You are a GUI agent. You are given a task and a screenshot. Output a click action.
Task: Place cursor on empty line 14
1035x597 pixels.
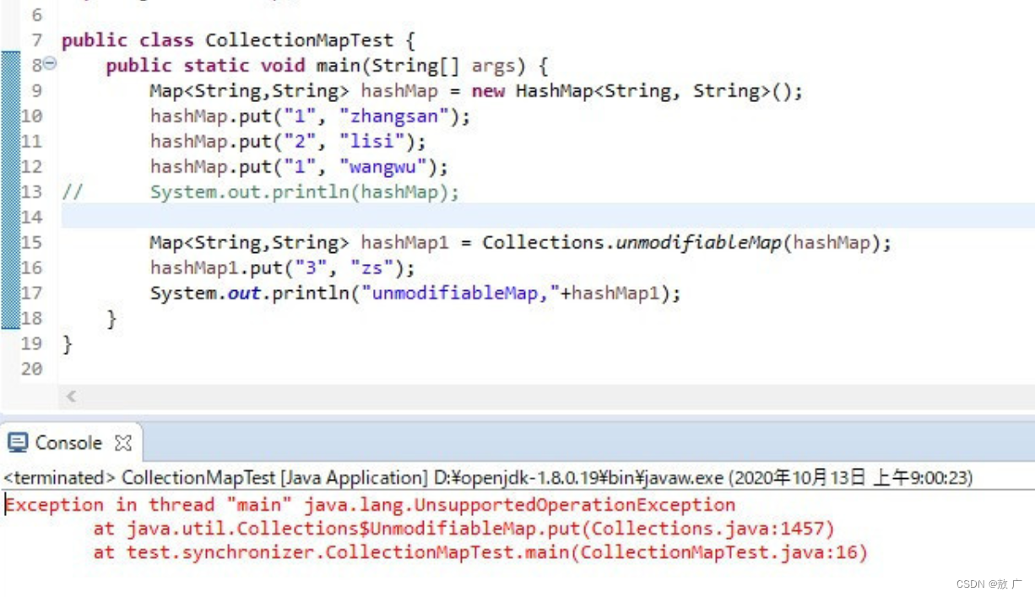pos(547,217)
